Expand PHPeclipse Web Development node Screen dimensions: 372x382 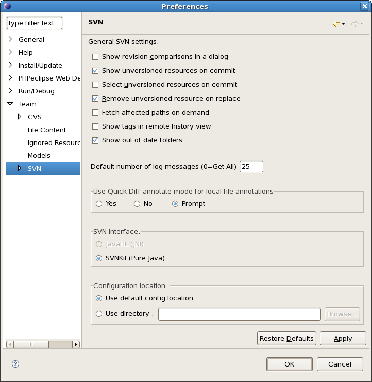point(10,78)
